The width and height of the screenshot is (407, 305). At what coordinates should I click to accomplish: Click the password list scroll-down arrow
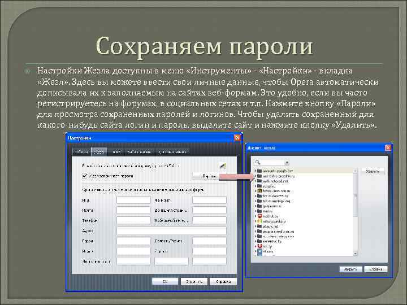coord(356,254)
